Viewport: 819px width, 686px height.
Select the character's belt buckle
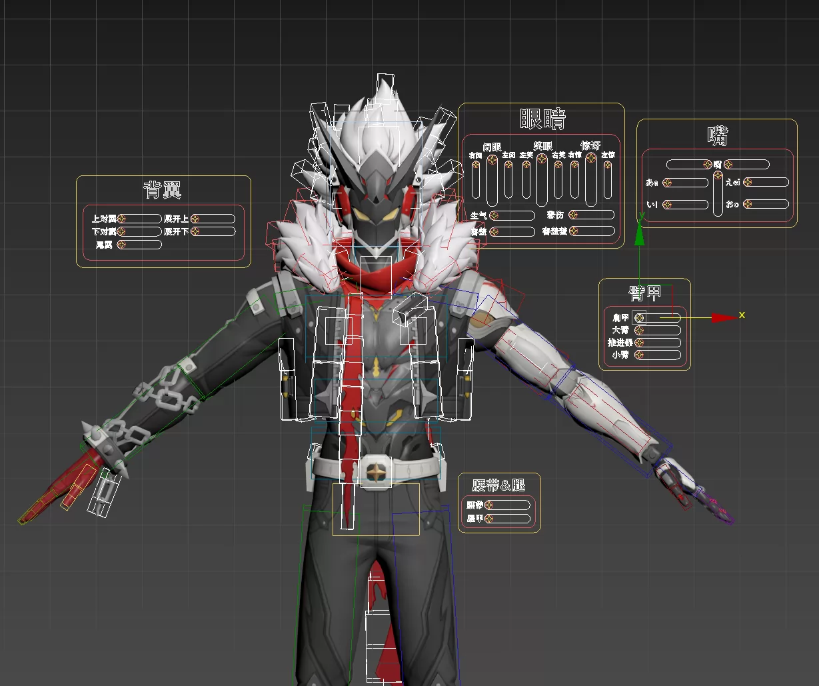click(377, 471)
